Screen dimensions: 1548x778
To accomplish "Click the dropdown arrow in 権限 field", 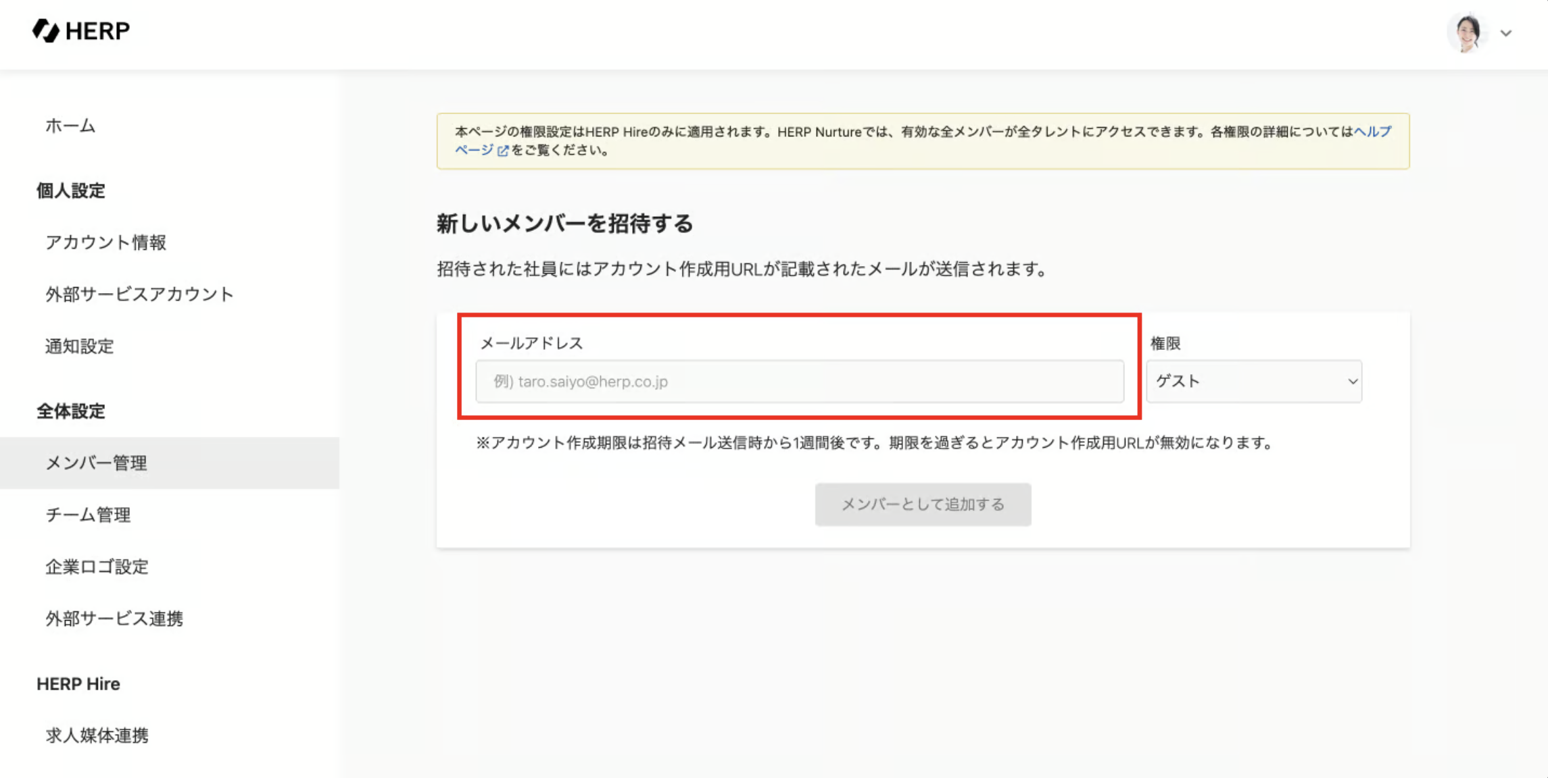I will (x=1352, y=382).
